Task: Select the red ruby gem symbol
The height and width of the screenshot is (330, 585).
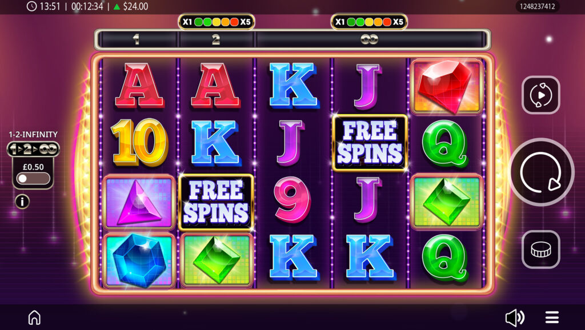Action: point(446,87)
